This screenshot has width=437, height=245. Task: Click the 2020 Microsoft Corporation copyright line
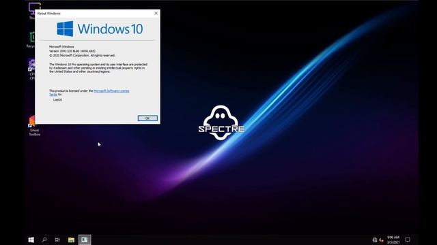tap(82, 55)
